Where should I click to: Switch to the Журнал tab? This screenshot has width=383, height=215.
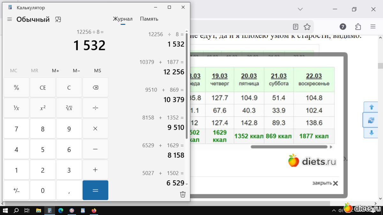tap(123, 19)
